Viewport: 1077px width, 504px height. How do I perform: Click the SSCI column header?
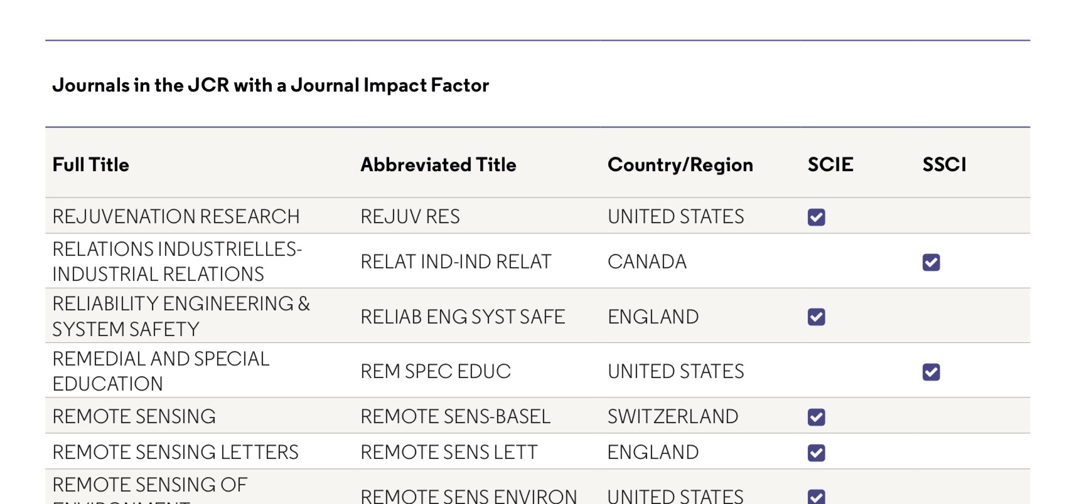tap(944, 165)
